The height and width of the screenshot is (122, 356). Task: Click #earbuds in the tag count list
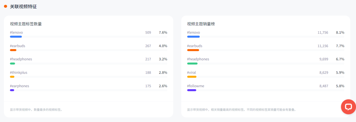click(x=17, y=46)
